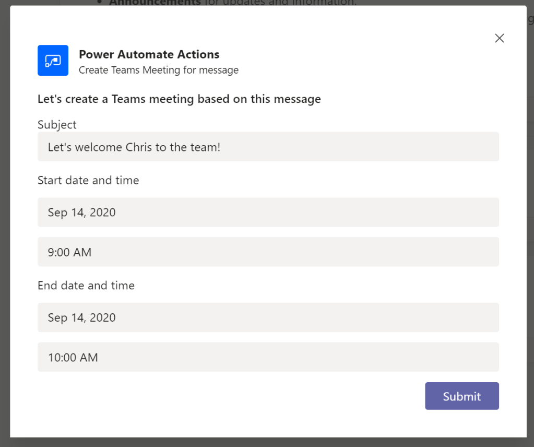Click the Power Automate Actions app icon

53,61
